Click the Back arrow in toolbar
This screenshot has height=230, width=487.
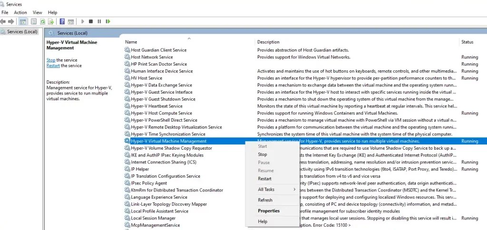[x=3, y=21]
